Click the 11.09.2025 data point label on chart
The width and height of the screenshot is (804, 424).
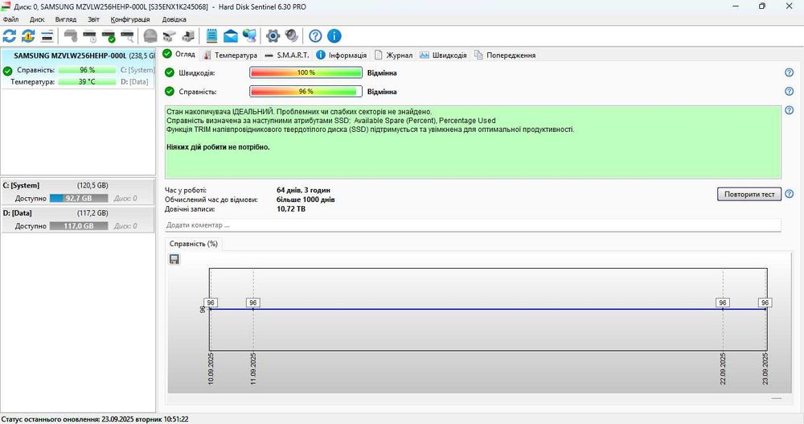pos(252,303)
